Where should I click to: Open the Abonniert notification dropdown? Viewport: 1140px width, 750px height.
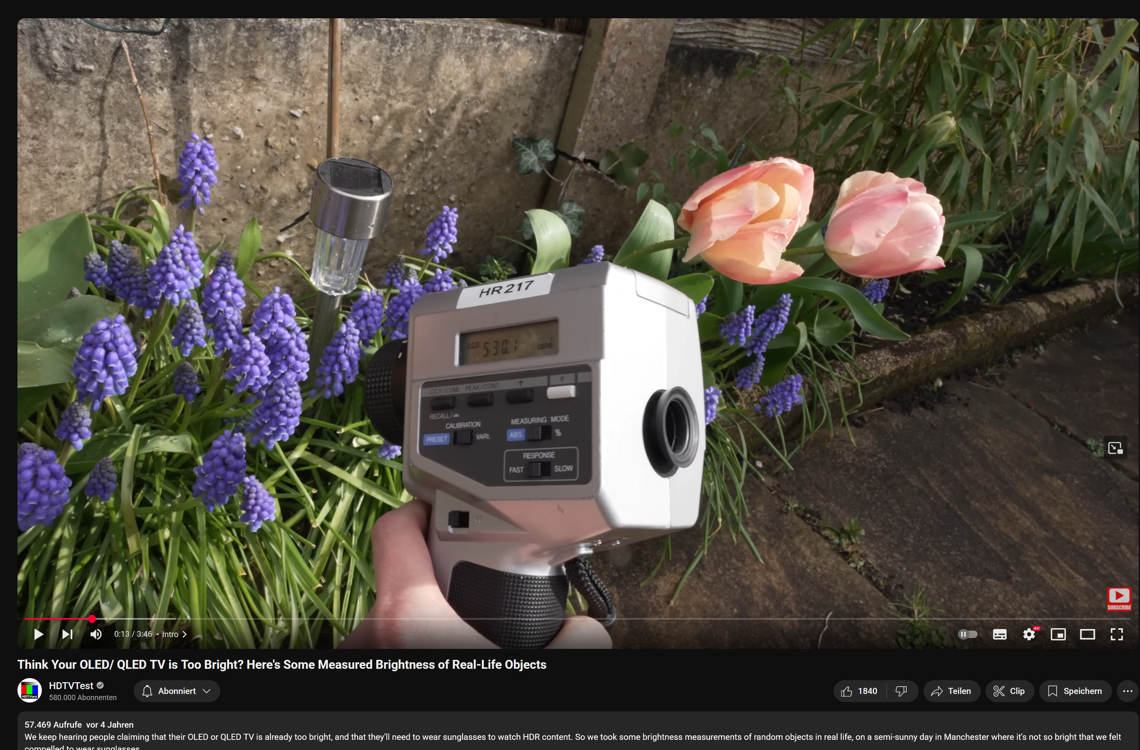coord(177,691)
